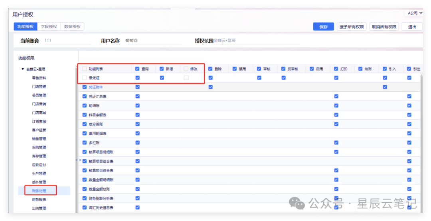Screen dimensions: 431x221
Task: Click 取消所有权限 button
Action: click(384, 27)
